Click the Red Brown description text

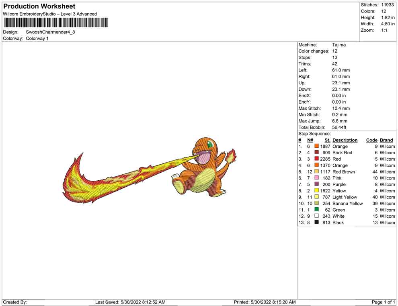click(x=344, y=171)
